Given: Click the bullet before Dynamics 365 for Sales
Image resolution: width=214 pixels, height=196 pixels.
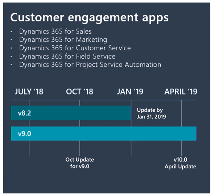Looking at the screenshot, I should click(x=11, y=32).
